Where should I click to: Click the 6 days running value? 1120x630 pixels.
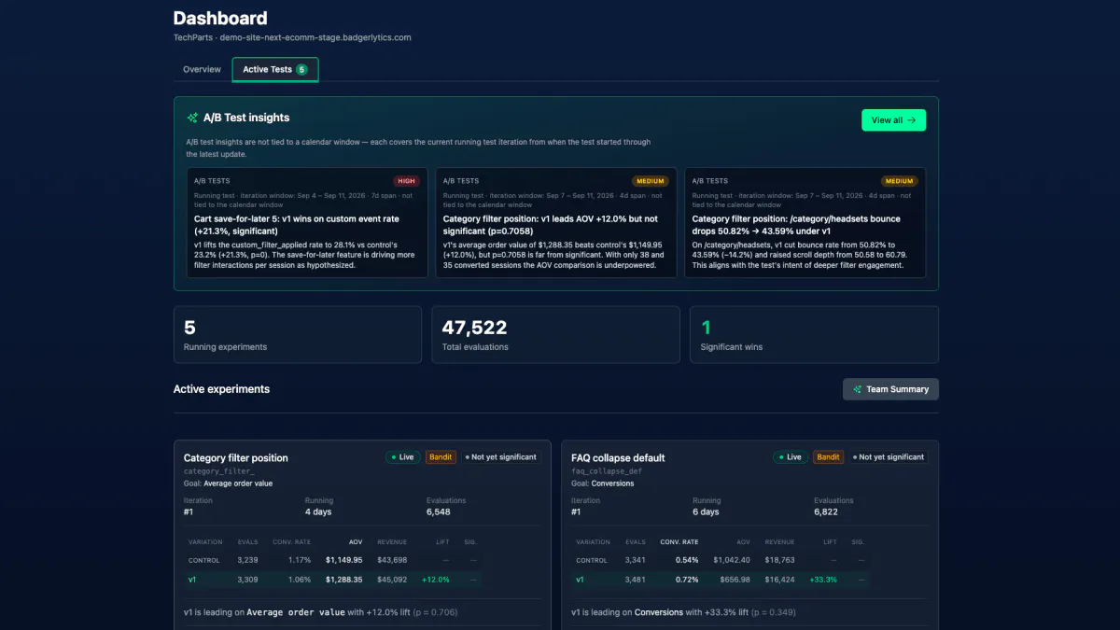coord(706,512)
